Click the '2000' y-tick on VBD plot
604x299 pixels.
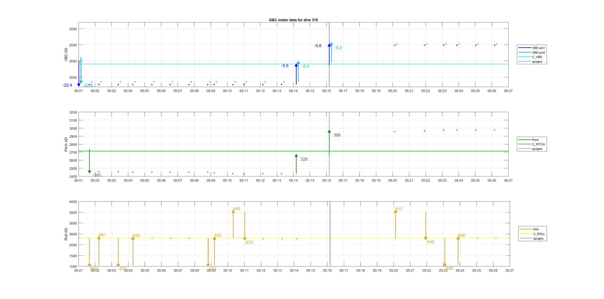point(73,29)
